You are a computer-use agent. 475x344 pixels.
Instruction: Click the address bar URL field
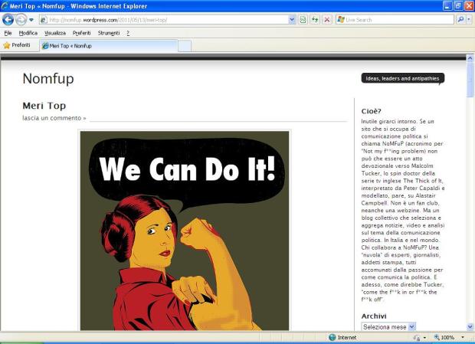point(168,20)
